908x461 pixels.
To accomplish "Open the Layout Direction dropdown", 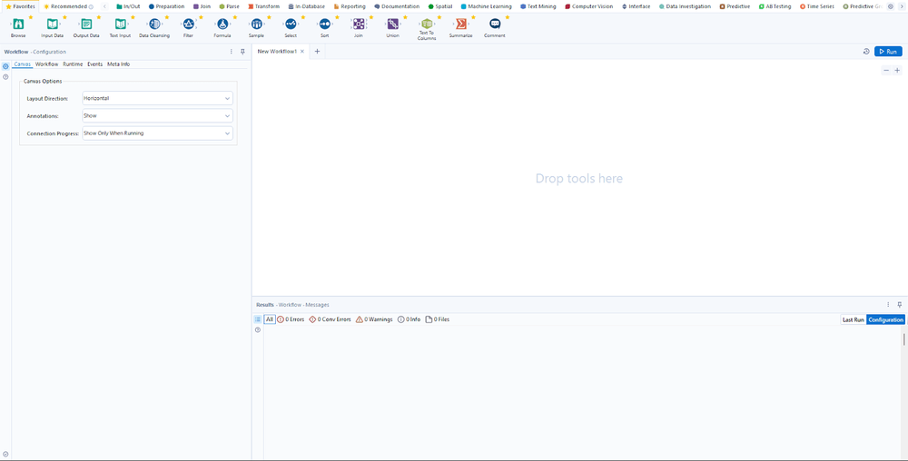I will pyautogui.click(x=157, y=98).
